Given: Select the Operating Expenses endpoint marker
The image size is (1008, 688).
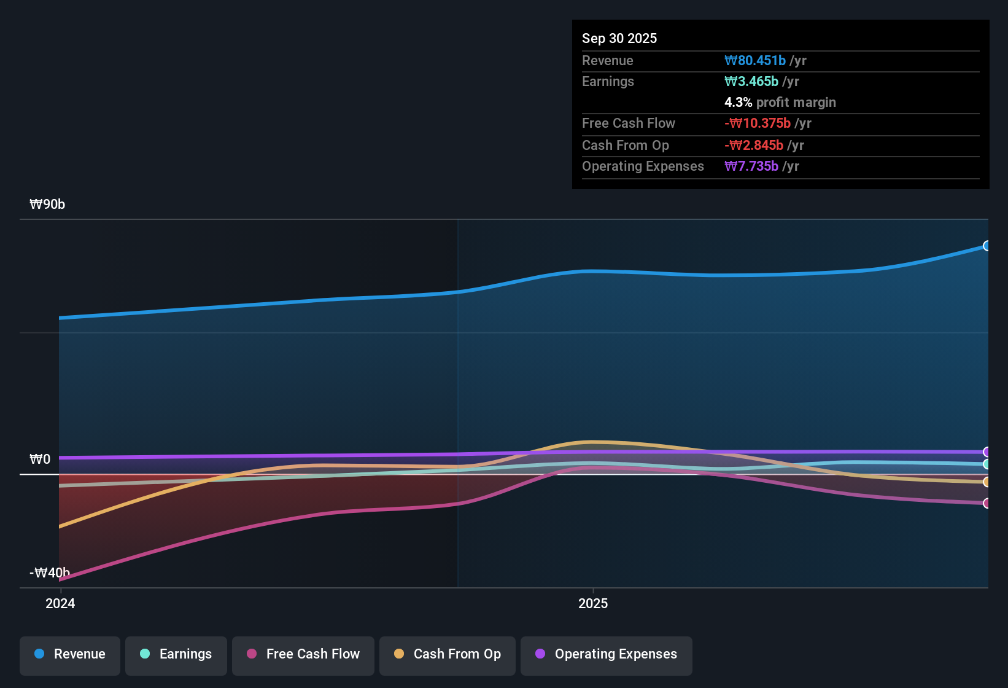Looking at the screenshot, I should click(x=987, y=451).
